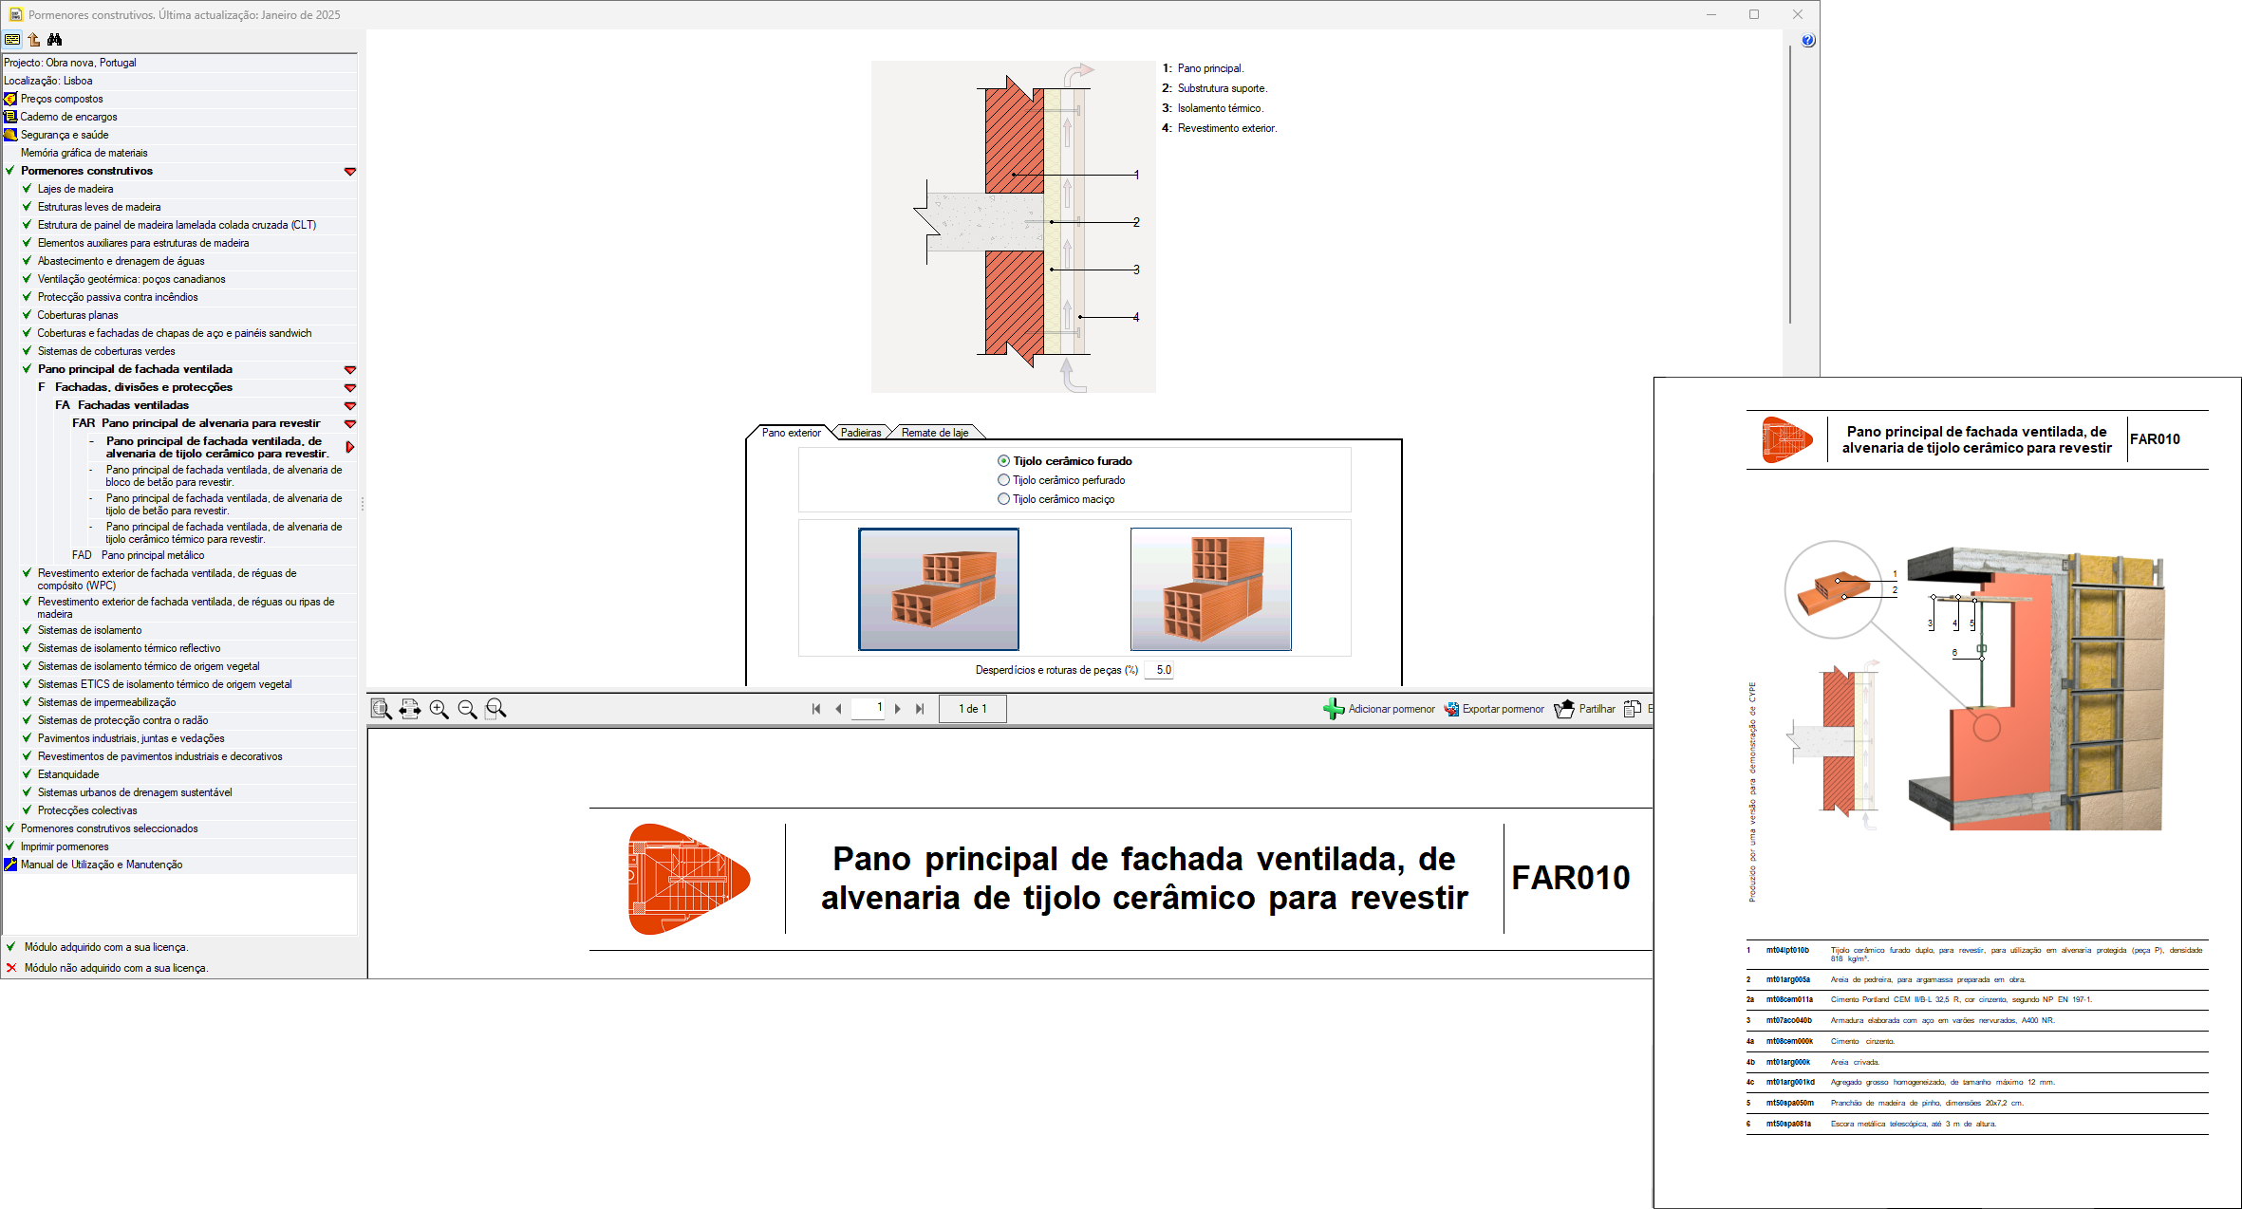Open help with the question mark icon
Viewport: 2242px width, 1209px height.
click(x=1807, y=40)
